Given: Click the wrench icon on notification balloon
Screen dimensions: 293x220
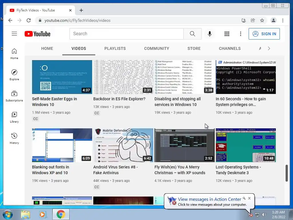Looking at the screenshot, I should (x=244, y=198).
